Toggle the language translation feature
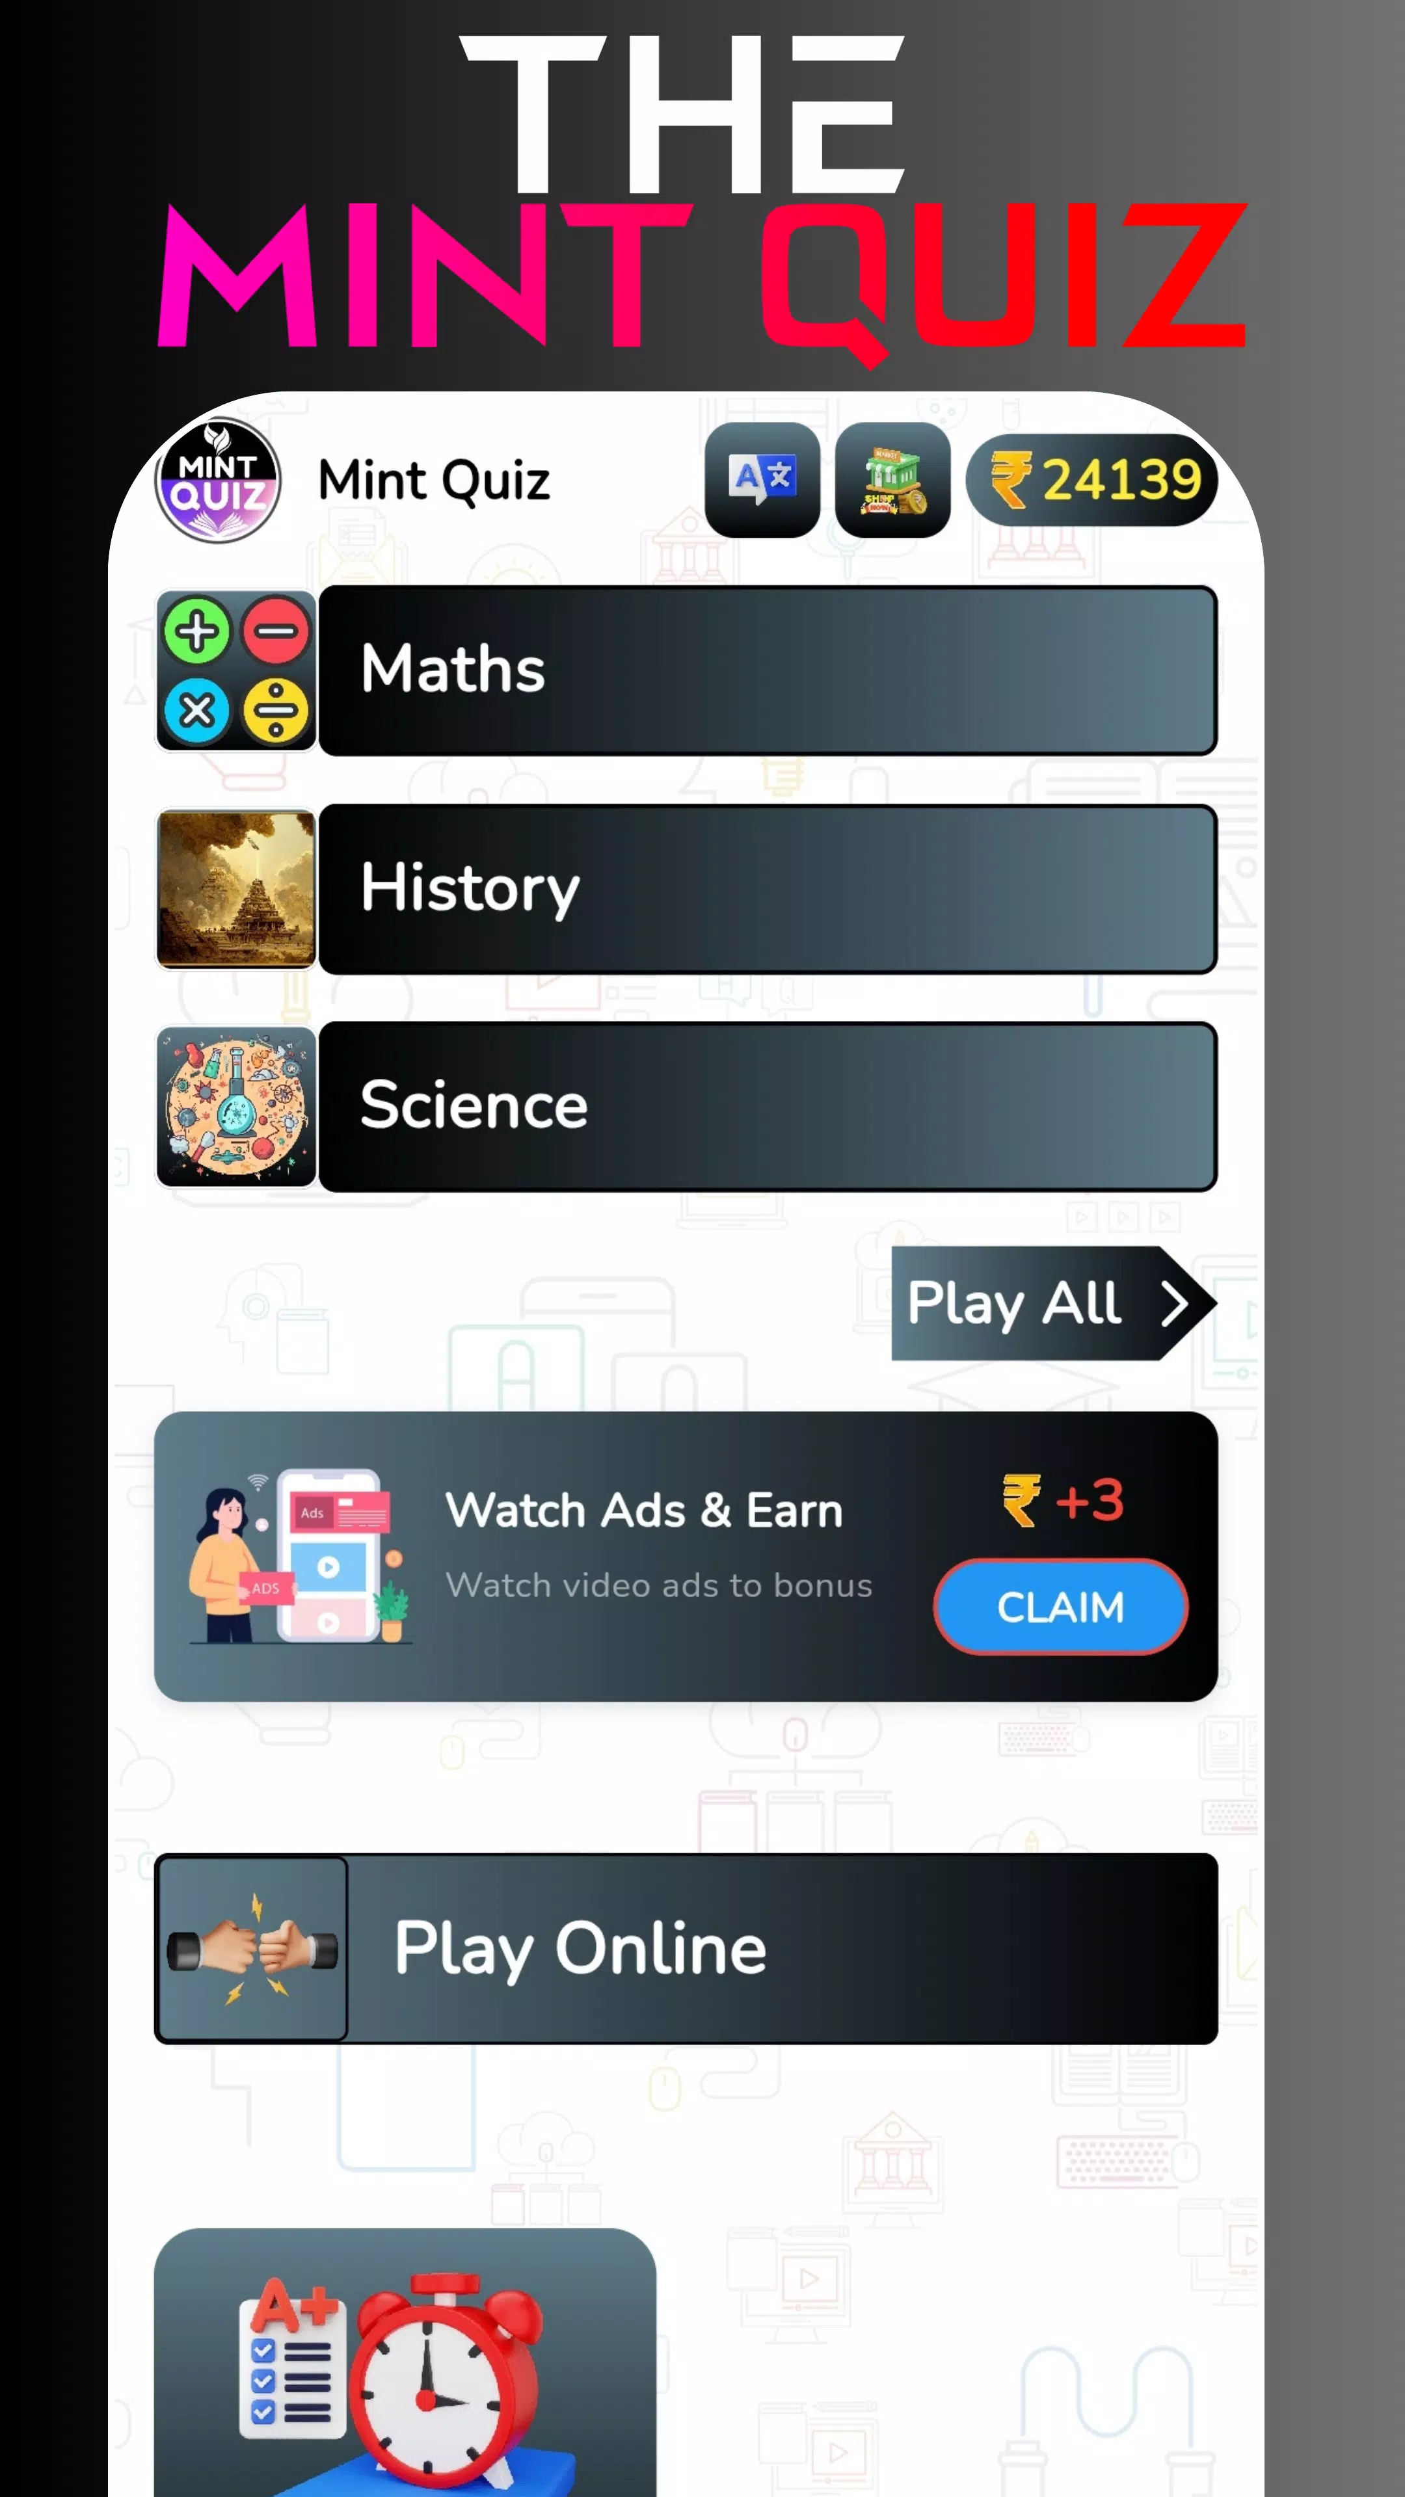The width and height of the screenshot is (1405, 2497). (762, 480)
